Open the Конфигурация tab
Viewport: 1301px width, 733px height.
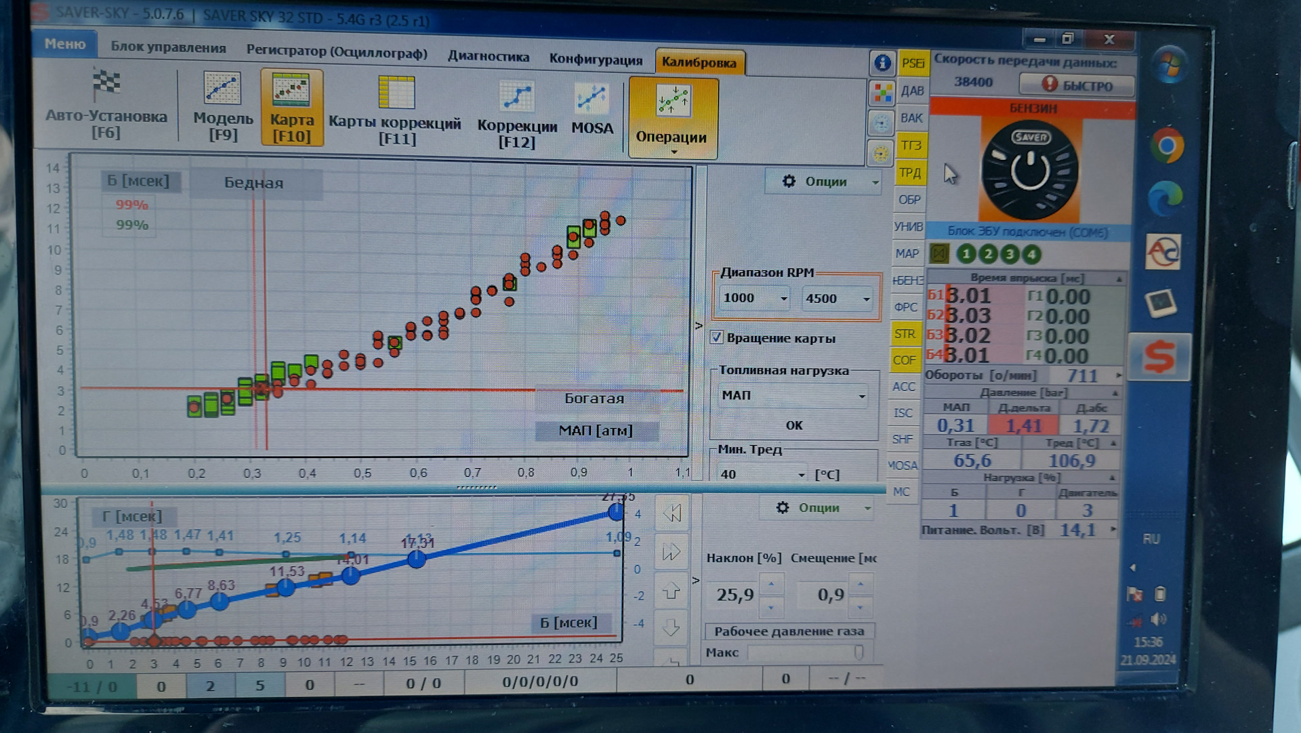click(596, 60)
